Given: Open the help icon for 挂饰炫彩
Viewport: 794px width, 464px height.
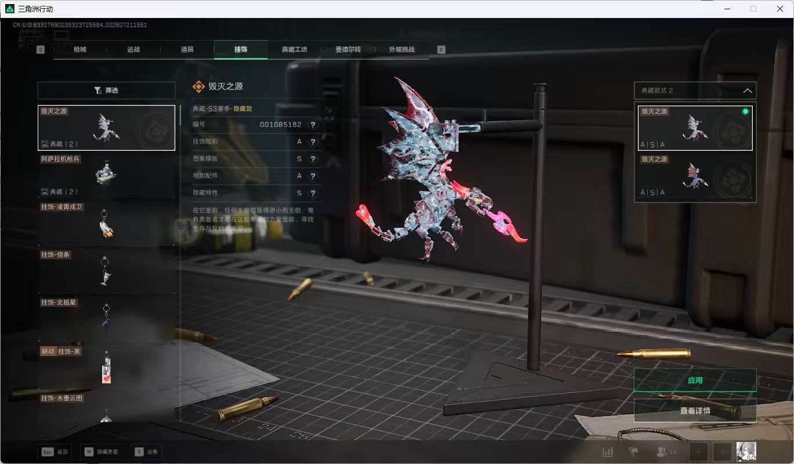Looking at the screenshot, I should pyautogui.click(x=313, y=142).
